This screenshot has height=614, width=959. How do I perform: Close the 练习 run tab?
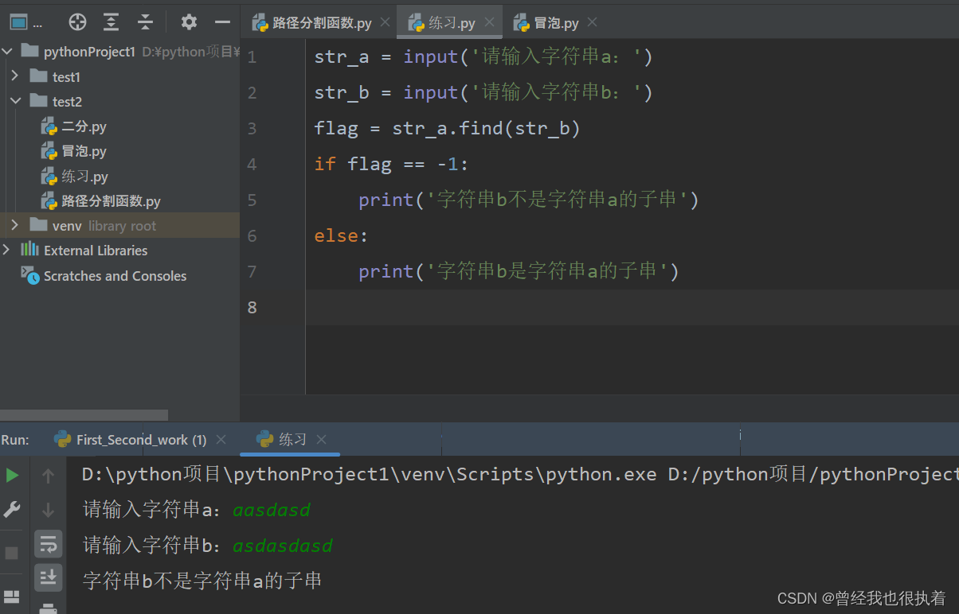(321, 439)
